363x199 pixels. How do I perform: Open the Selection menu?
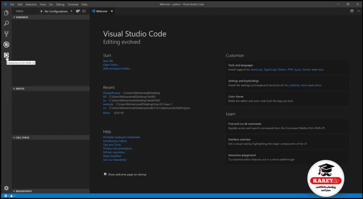click(x=31, y=4)
